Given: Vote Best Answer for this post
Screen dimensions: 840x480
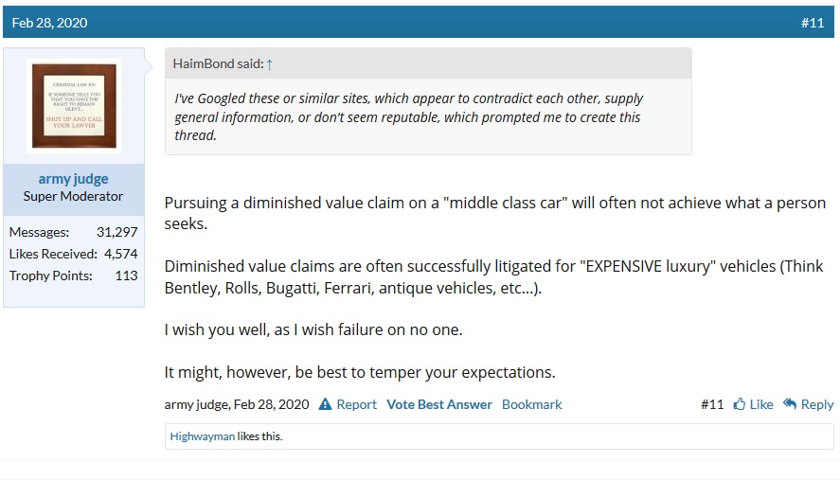Looking at the screenshot, I should pyautogui.click(x=439, y=404).
